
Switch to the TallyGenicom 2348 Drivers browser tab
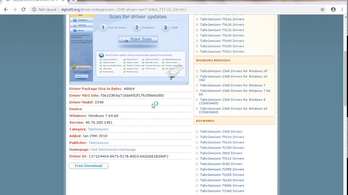tap(35, 1)
